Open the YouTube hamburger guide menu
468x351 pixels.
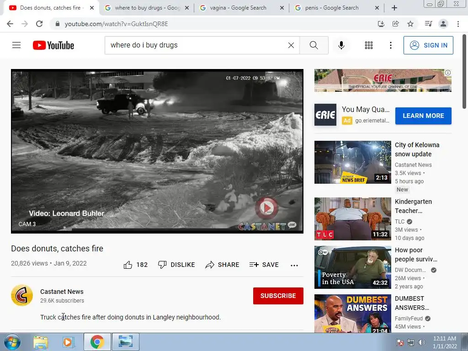click(16, 45)
